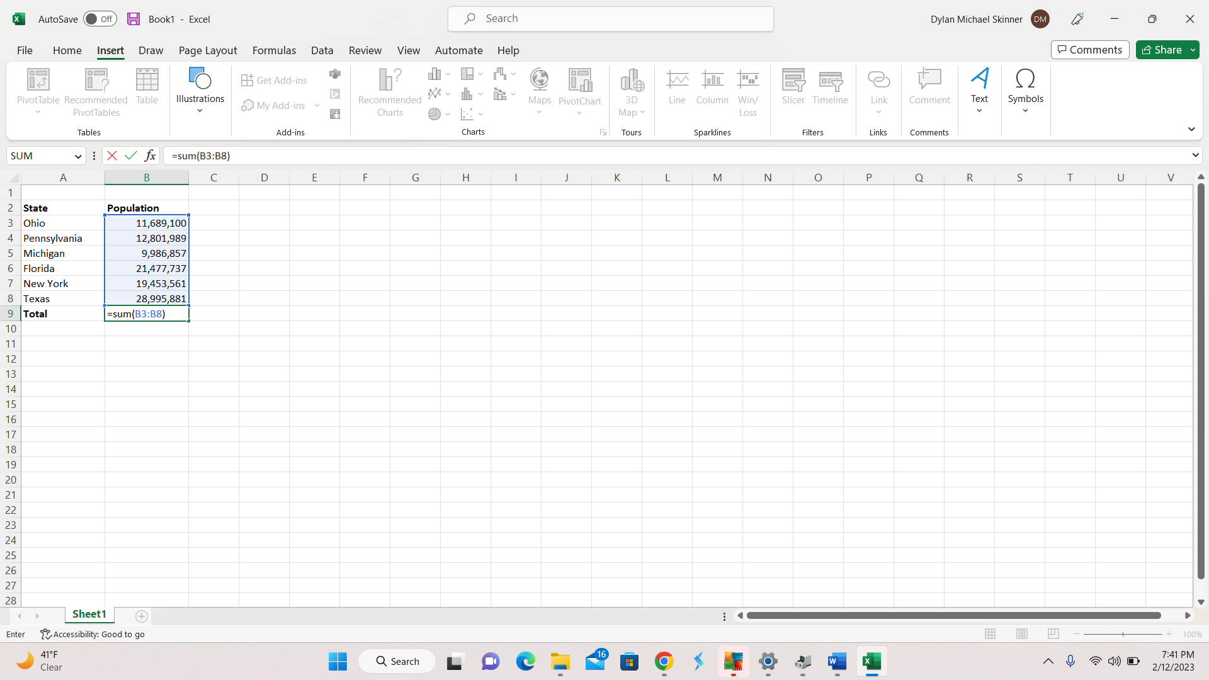The image size is (1209, 680).
Task: Insert a Win/Loss sparkline
Action: (748, 88)
